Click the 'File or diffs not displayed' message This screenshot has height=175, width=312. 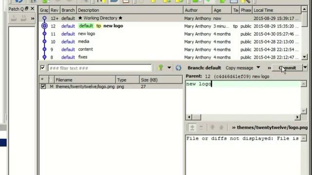tap(242, 139)
